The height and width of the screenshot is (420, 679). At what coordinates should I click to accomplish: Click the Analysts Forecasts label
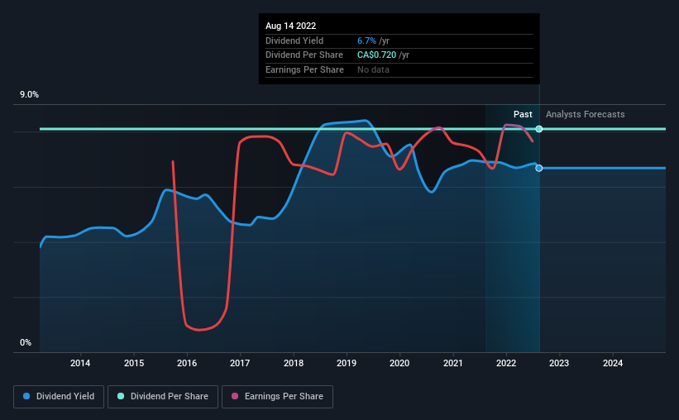pyautogui.click(x=585, y=114)
